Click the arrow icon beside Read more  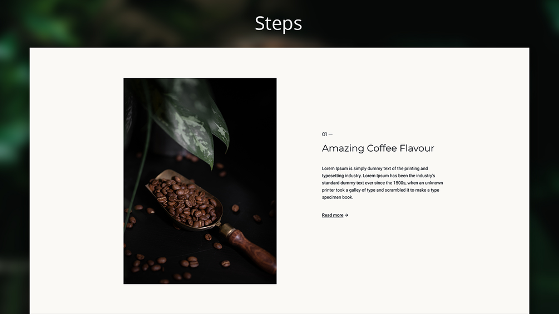(347, 215)
